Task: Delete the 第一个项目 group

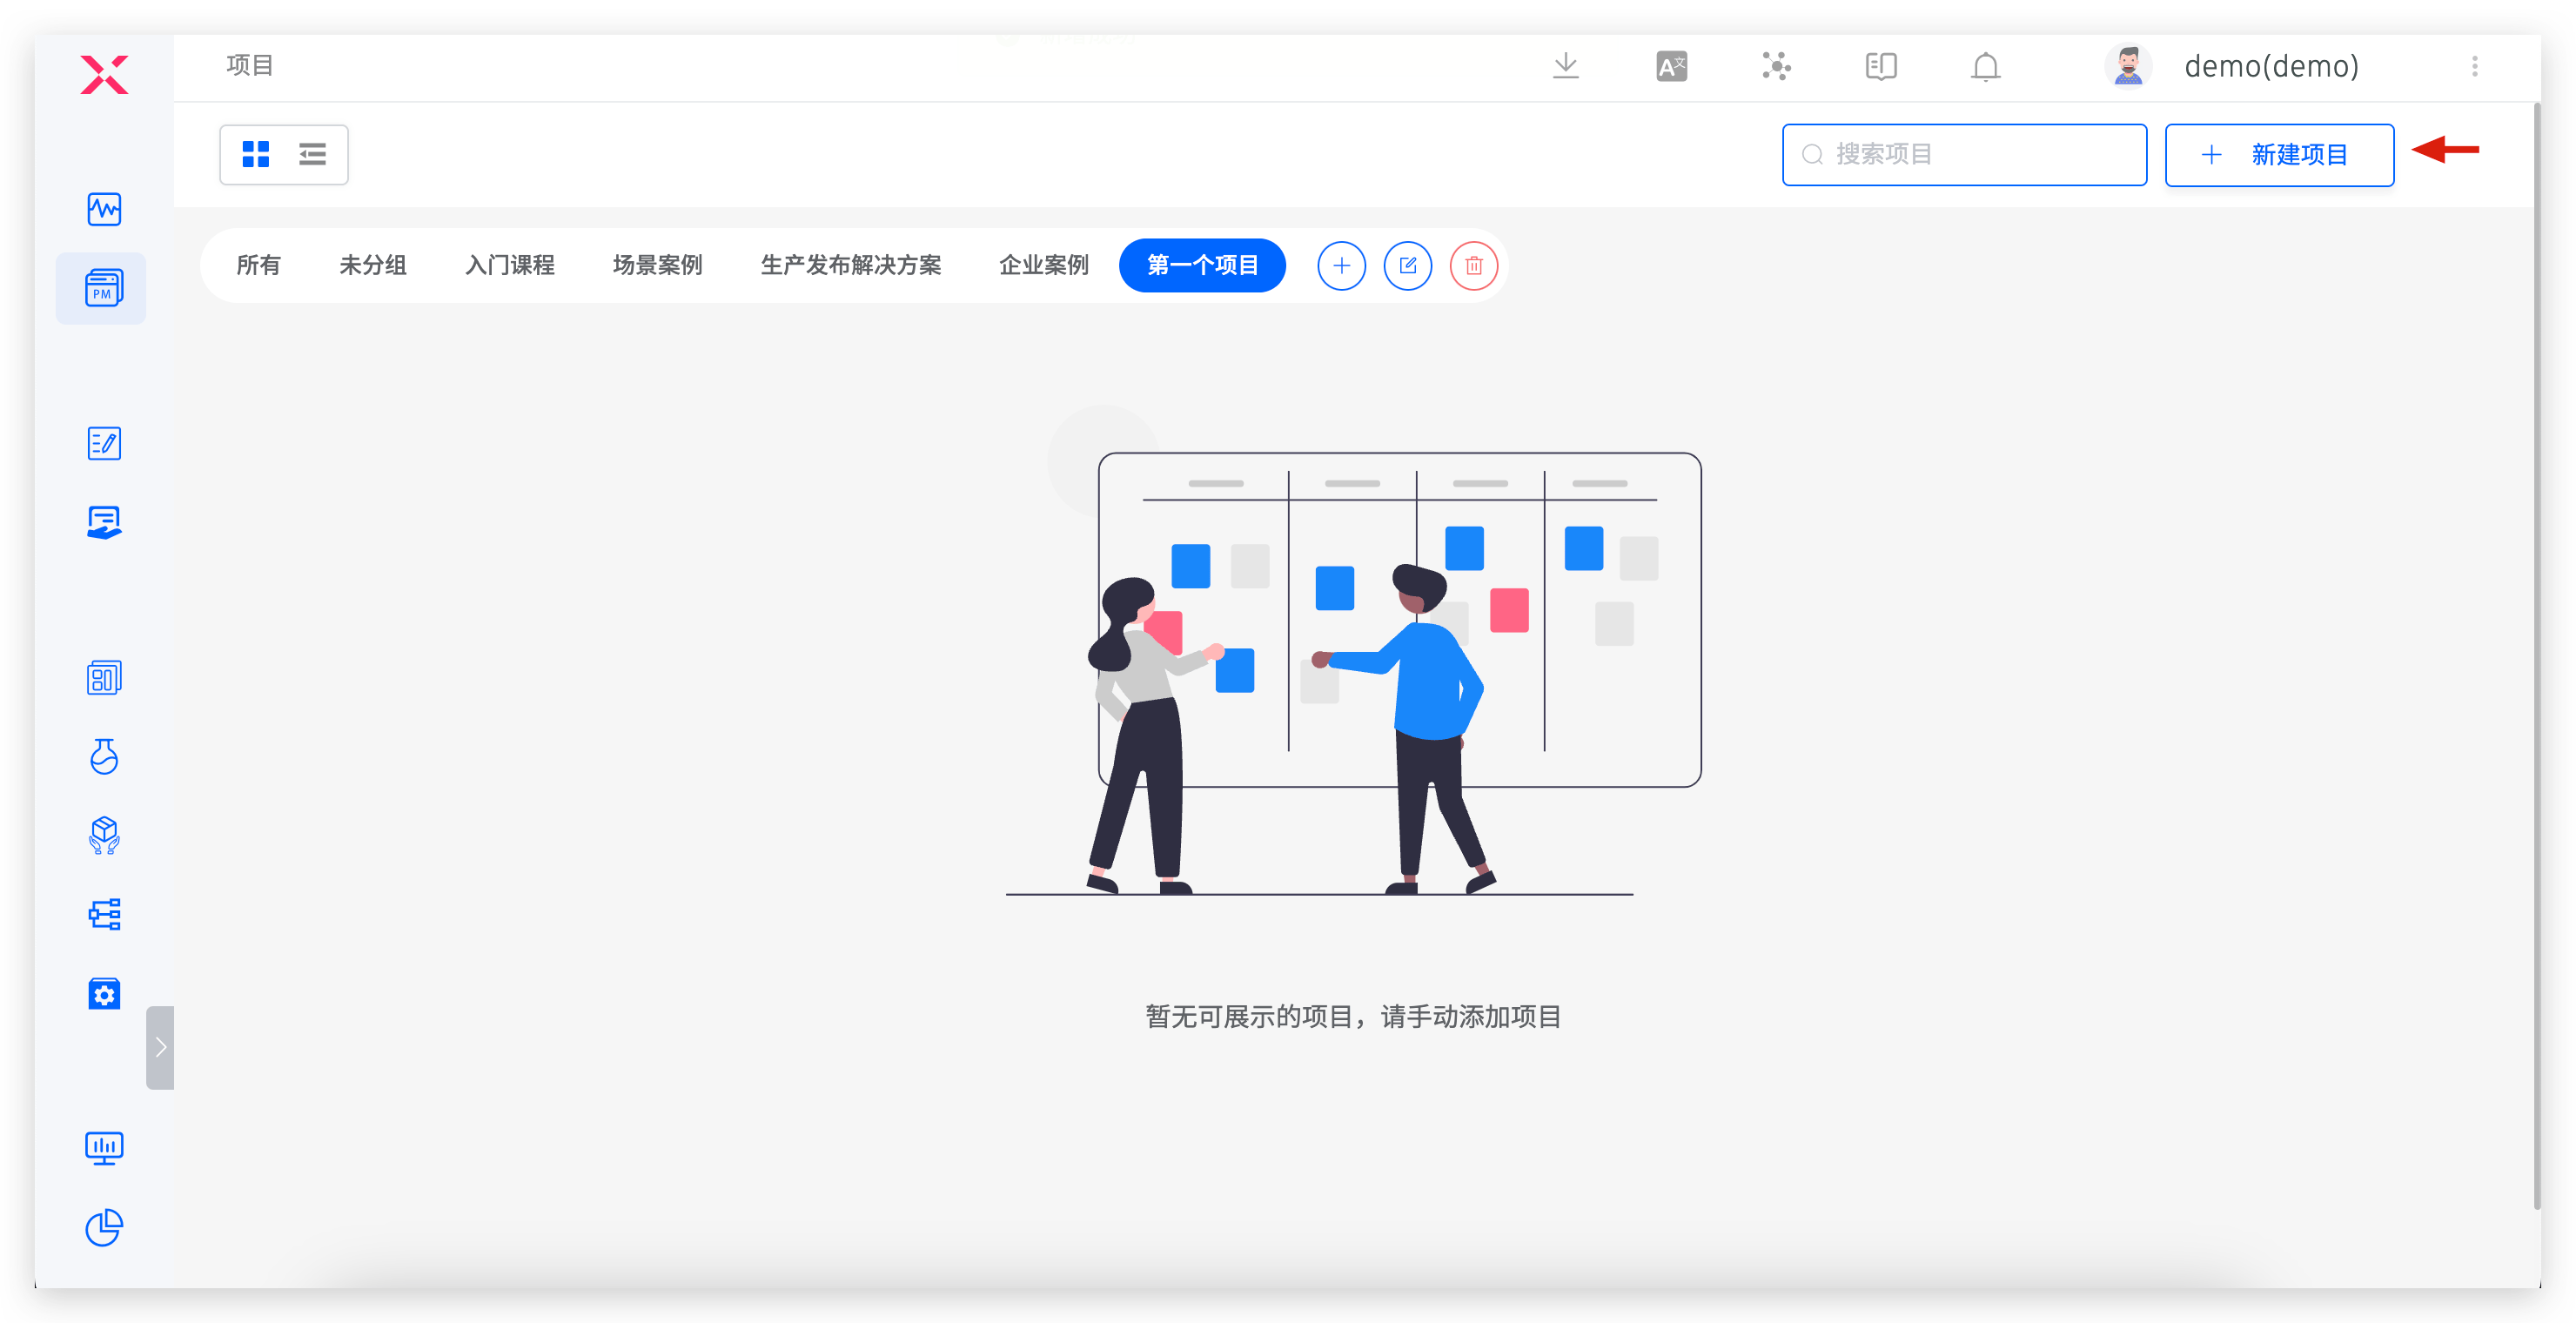Action: [1473, 266]
